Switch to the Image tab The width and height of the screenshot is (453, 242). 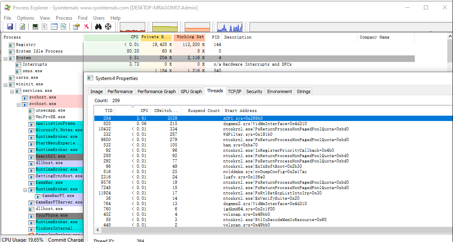tap(96, 91)
